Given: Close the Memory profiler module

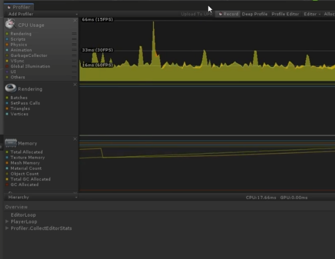Looking at the screenshot, I should click(75, 139).
